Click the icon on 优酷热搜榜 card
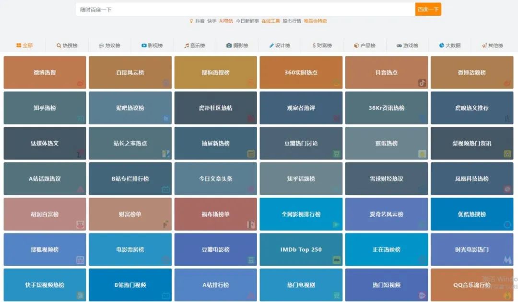 pos(507,224)
